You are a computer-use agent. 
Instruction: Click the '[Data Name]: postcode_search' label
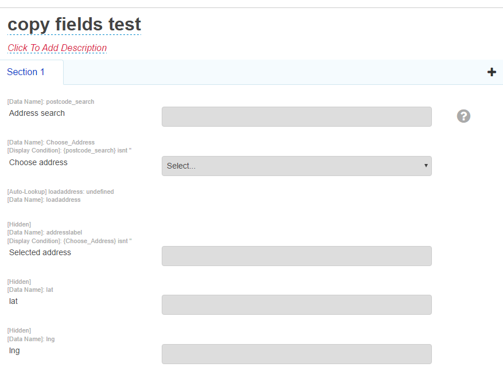tap(50, 101)
